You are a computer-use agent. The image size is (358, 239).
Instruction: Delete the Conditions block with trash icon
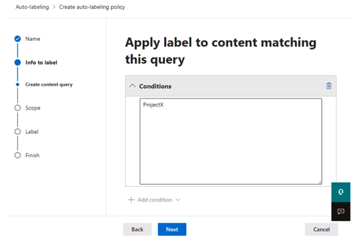pos(329,86)
